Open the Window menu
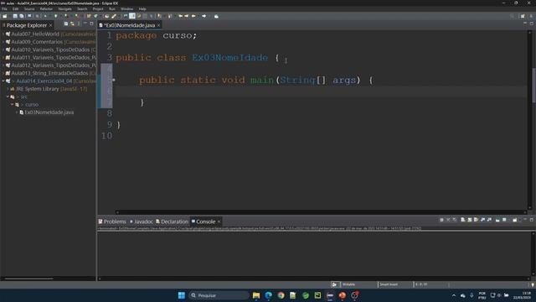The image size is (536, 302). click(x=126, y=9)
